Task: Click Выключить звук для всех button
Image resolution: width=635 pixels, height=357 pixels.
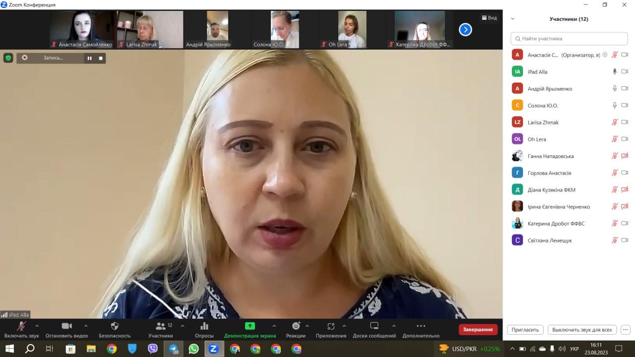Action: click(x=582, y=330)
